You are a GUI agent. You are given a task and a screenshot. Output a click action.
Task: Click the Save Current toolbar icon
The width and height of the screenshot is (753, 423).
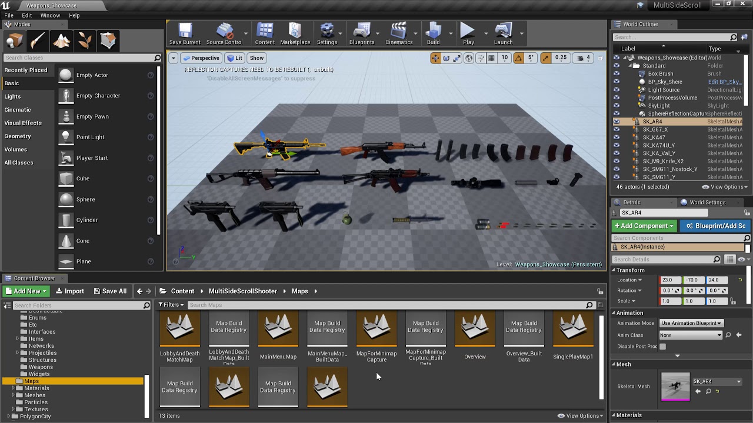[185, 34]
